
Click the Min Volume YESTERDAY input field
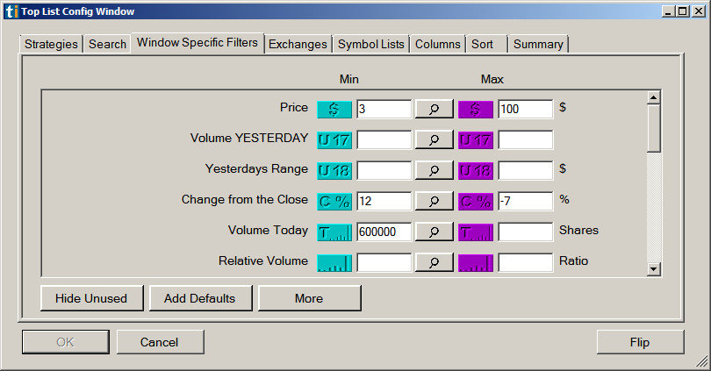click(x=384, y=140)
